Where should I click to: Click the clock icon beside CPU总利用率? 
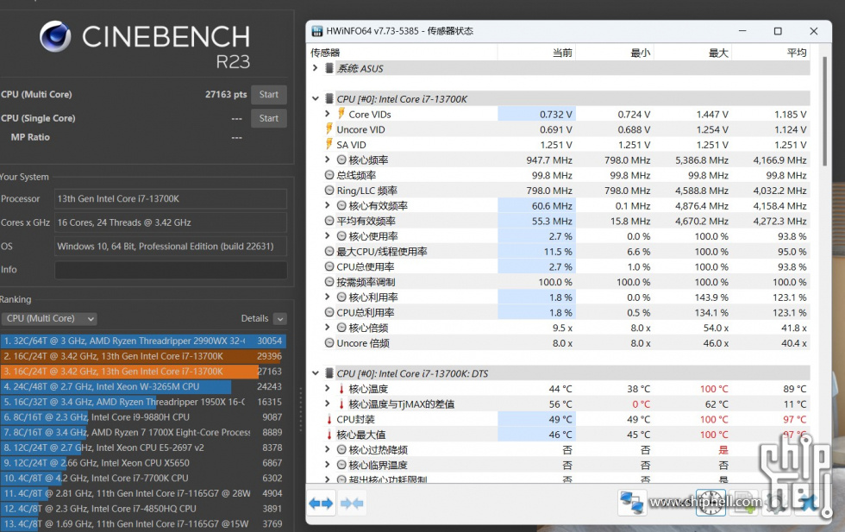click(x=329, y=312)
